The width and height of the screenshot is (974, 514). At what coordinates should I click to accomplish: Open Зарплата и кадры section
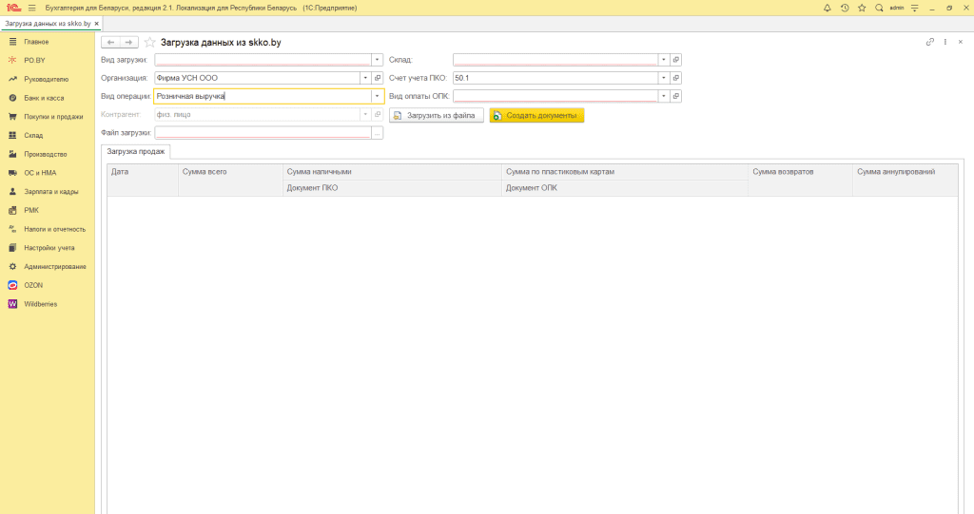pos(50,191)
